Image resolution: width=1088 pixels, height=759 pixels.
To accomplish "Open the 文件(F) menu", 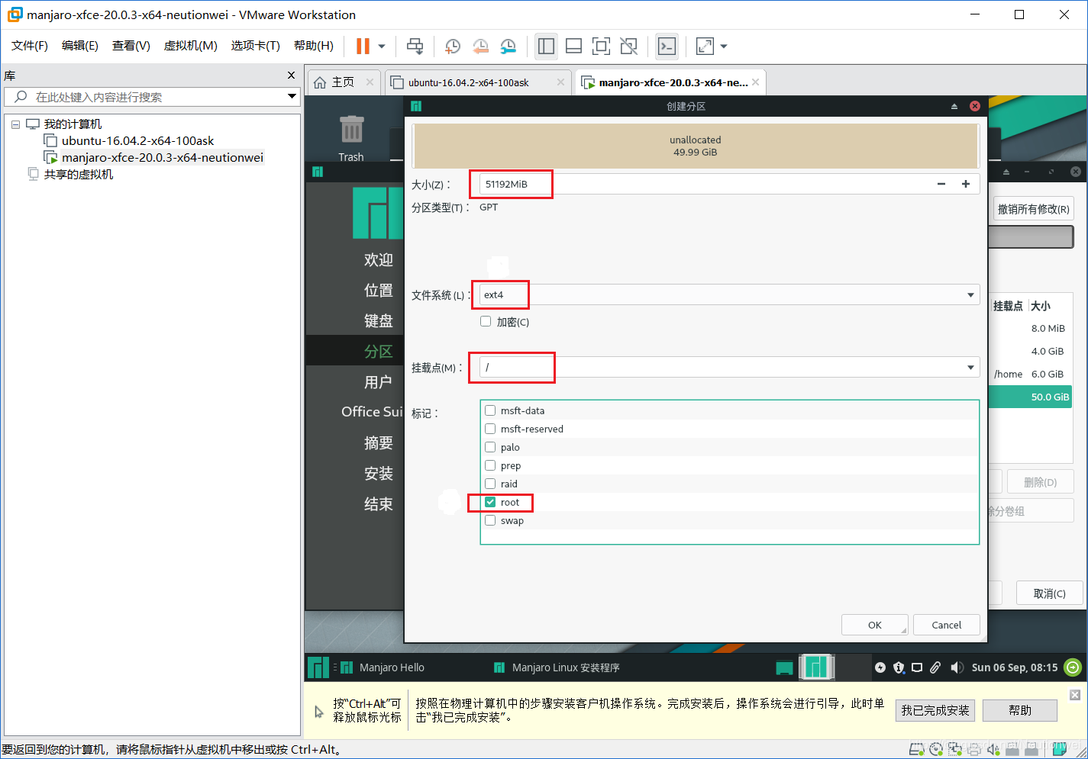I will coord(30,46).
